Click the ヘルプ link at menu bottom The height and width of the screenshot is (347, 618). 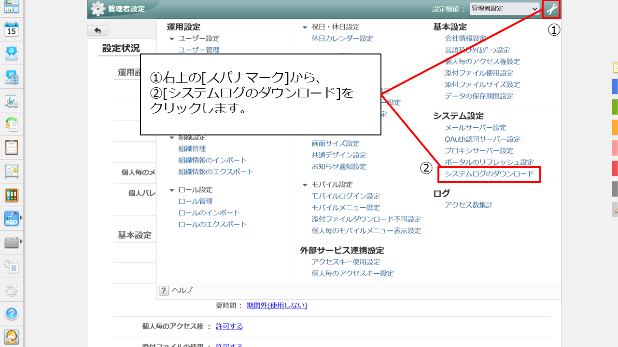[182, 290]
